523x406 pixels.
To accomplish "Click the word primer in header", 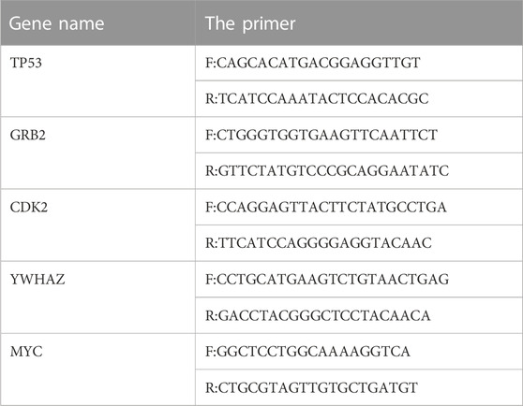I will [x=269, y=25].
